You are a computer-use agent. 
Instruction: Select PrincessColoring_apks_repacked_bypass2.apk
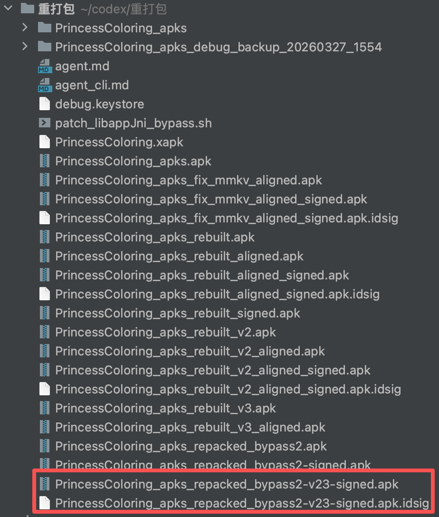(191, 446)
